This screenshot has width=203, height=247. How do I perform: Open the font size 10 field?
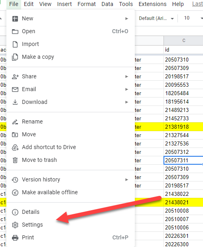pyautogui.click(x=187, y=18)
